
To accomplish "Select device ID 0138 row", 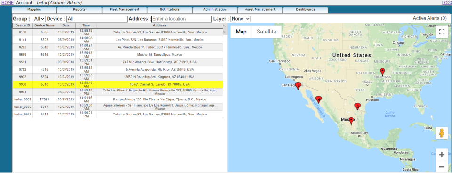I will coord(118,32).
